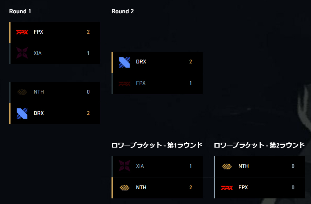This screenshot has width=311, height=204.
Task: Click the Round 2 heading
Action: tap(123, 11)
